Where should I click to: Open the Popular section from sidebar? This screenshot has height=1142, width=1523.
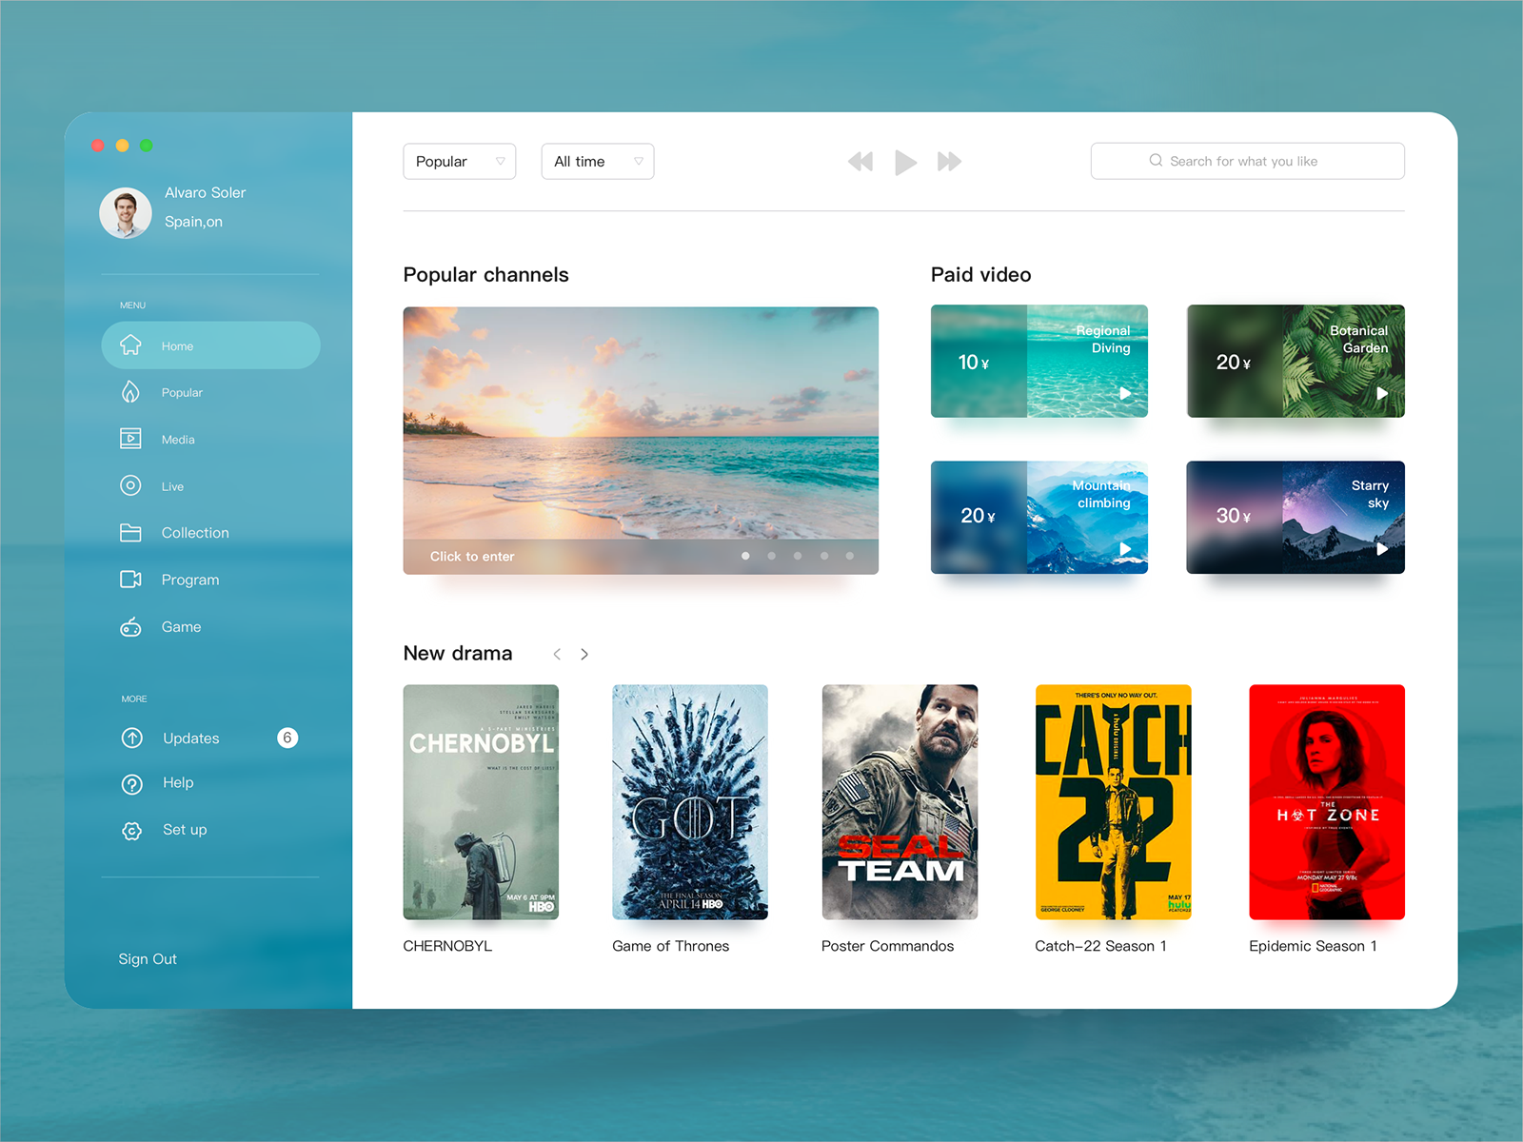(131, 392)
